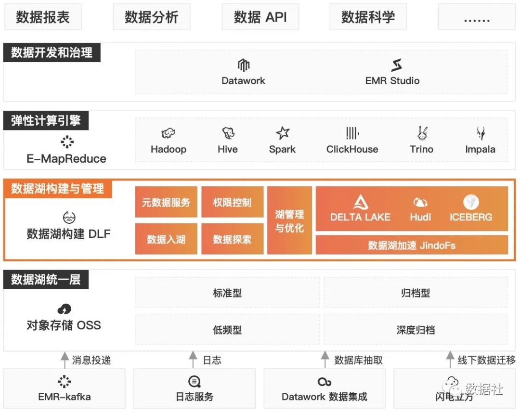Click the Datawork 数据集成 loop icon
The image size is (520, 412).
click(x=325, y=382)
